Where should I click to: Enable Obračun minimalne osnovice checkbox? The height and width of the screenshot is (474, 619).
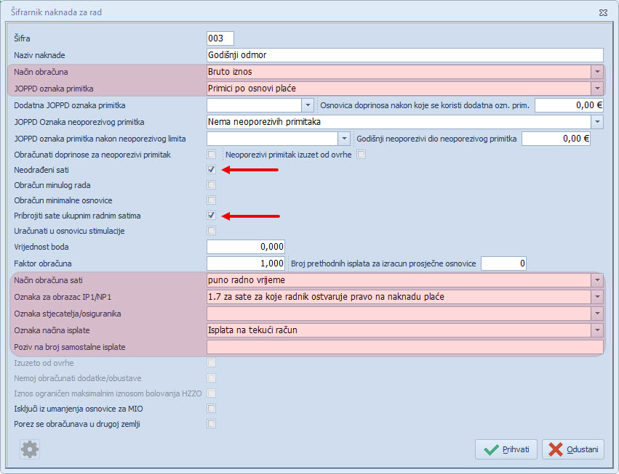tap(212, 200)
